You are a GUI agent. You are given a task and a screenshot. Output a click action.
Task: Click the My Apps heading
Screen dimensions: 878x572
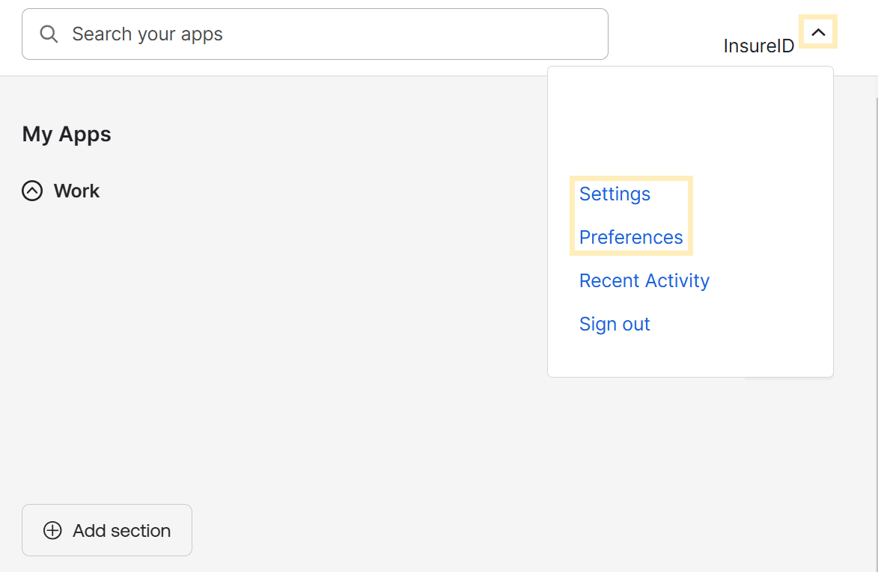point(67,135)
